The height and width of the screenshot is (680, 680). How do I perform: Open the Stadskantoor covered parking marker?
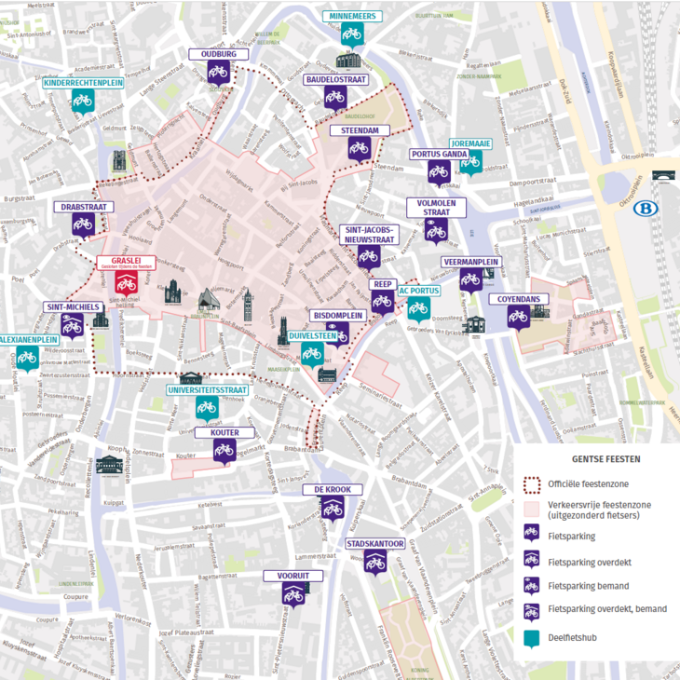(375, 563)
